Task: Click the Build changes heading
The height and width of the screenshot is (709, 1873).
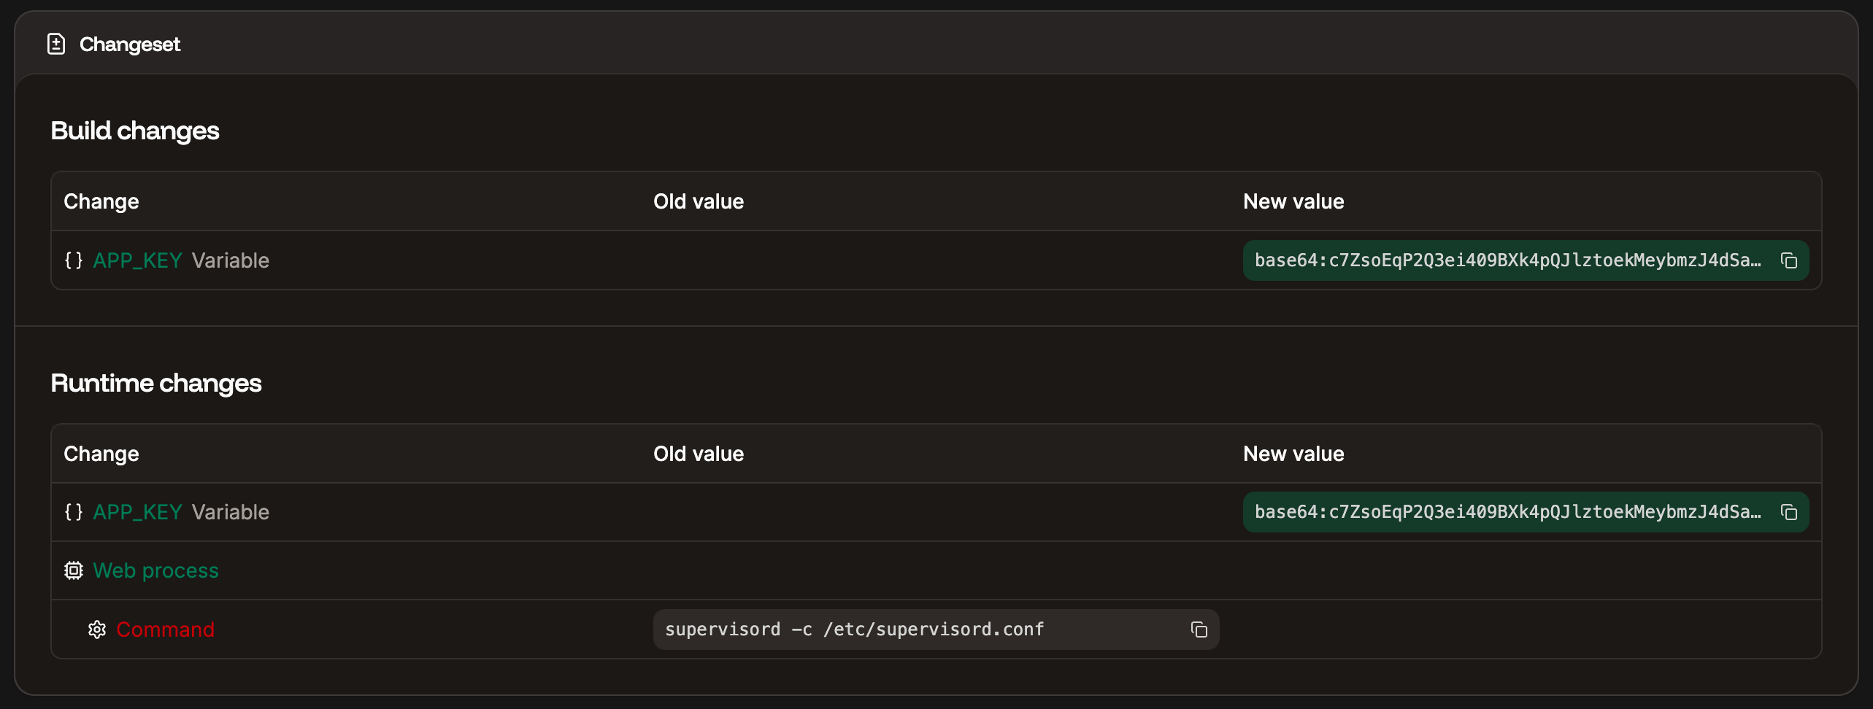Action: pos(134,131)
